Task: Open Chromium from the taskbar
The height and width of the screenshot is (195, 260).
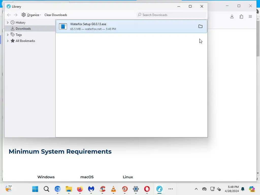Action: [x=58, y=189]
